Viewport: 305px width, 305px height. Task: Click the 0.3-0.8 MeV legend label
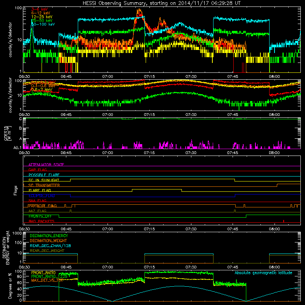43,86
